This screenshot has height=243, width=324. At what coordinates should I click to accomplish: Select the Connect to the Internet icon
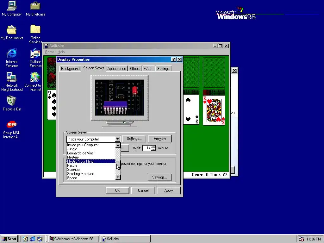(x=33, y=82)
